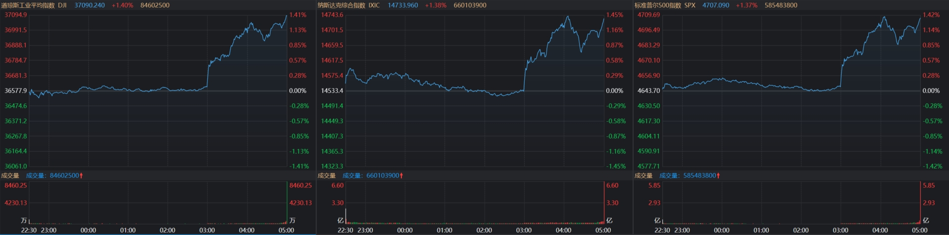Screen dimensions: 949x235
Task: Click the +1.38% change in Nasdaq header
Action: 435,5
